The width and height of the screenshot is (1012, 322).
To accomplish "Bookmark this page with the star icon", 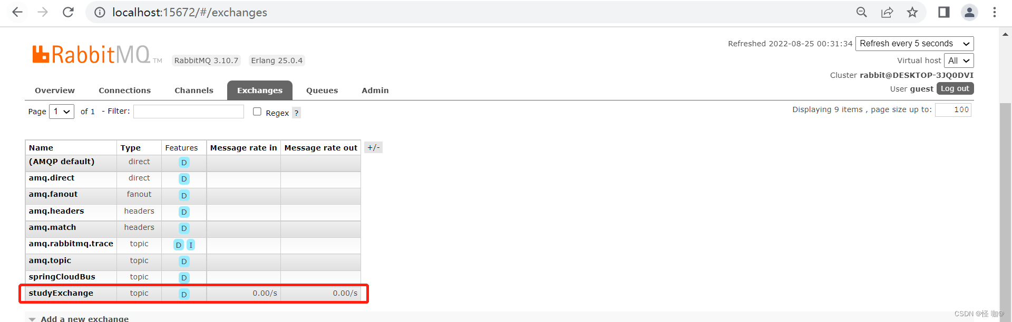I will pyautogui.click(x=912, y=12).
